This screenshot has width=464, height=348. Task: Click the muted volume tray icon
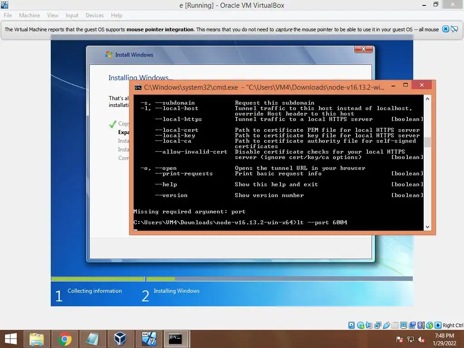pos(421,339)
